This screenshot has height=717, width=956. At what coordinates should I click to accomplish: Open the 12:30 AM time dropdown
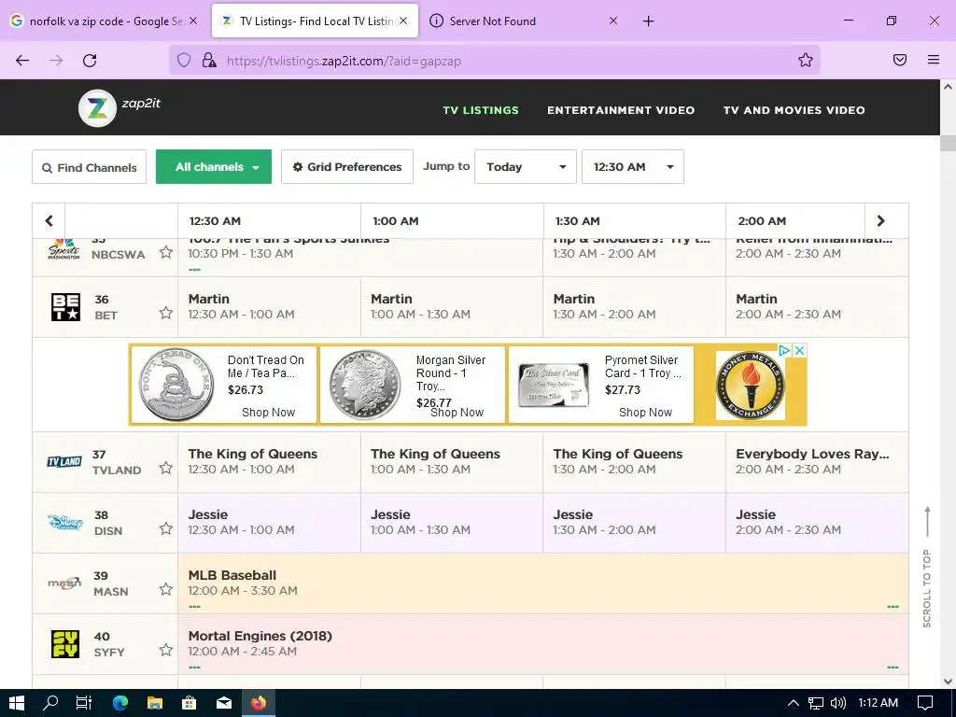(633, 166)
